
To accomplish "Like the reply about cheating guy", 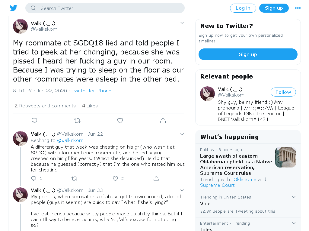I will 115,178.
